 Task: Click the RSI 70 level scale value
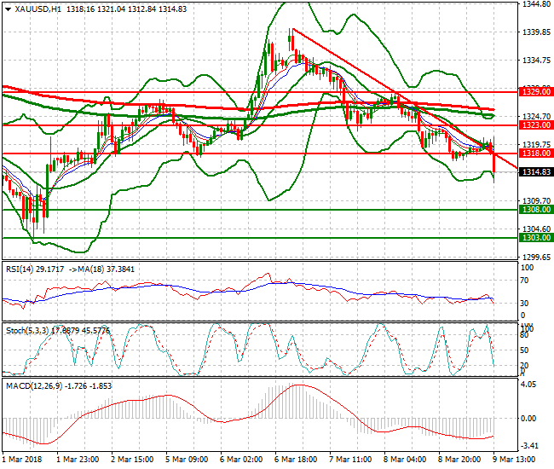tap(525, 281)
